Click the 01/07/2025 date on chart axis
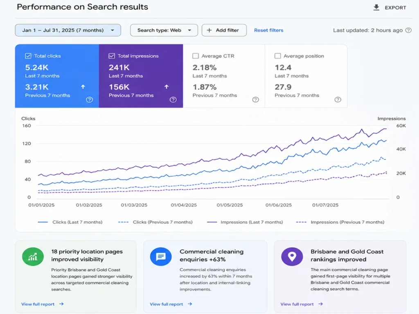Screen dimensions: 419x314 coord(325,205)
